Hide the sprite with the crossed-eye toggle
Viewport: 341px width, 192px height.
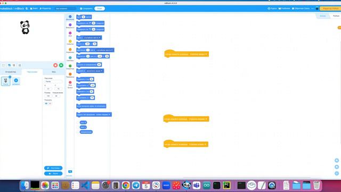pyautogui.click(x=50, y=103)
